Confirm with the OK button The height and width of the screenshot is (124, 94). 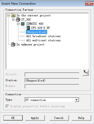13,118
